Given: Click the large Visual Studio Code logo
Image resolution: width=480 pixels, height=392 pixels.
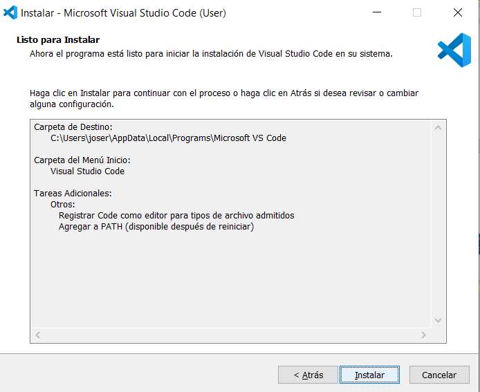Looking at the screenshot, I should (x=454, y=50).
